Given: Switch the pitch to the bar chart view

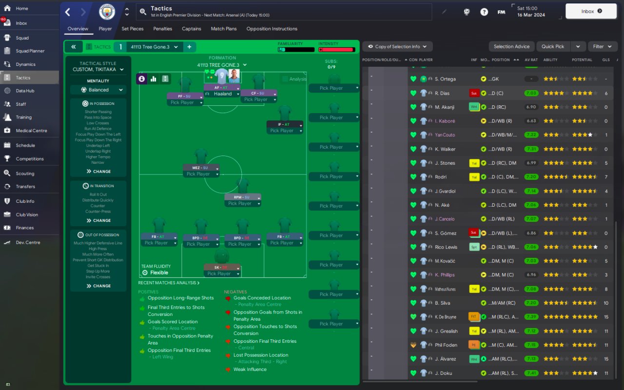Looking at the screenshot, I should click(x=154, y=78).
